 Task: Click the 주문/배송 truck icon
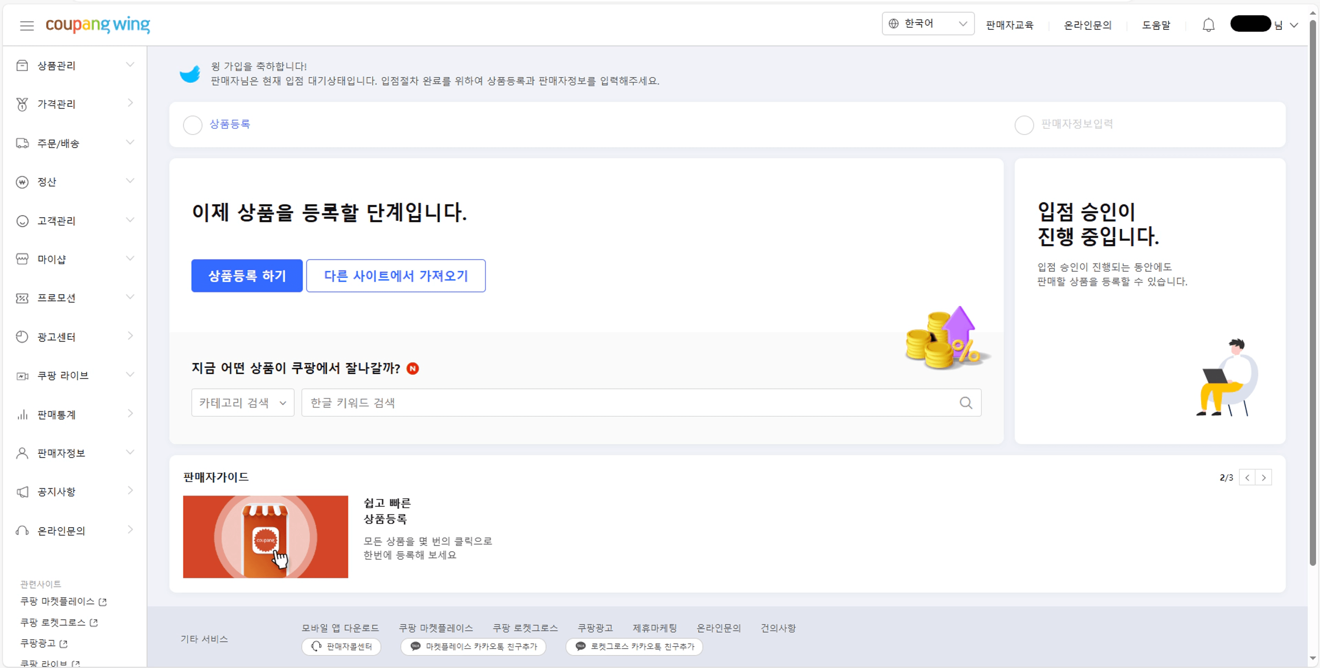pyautogui.click(x=22, y=143)
